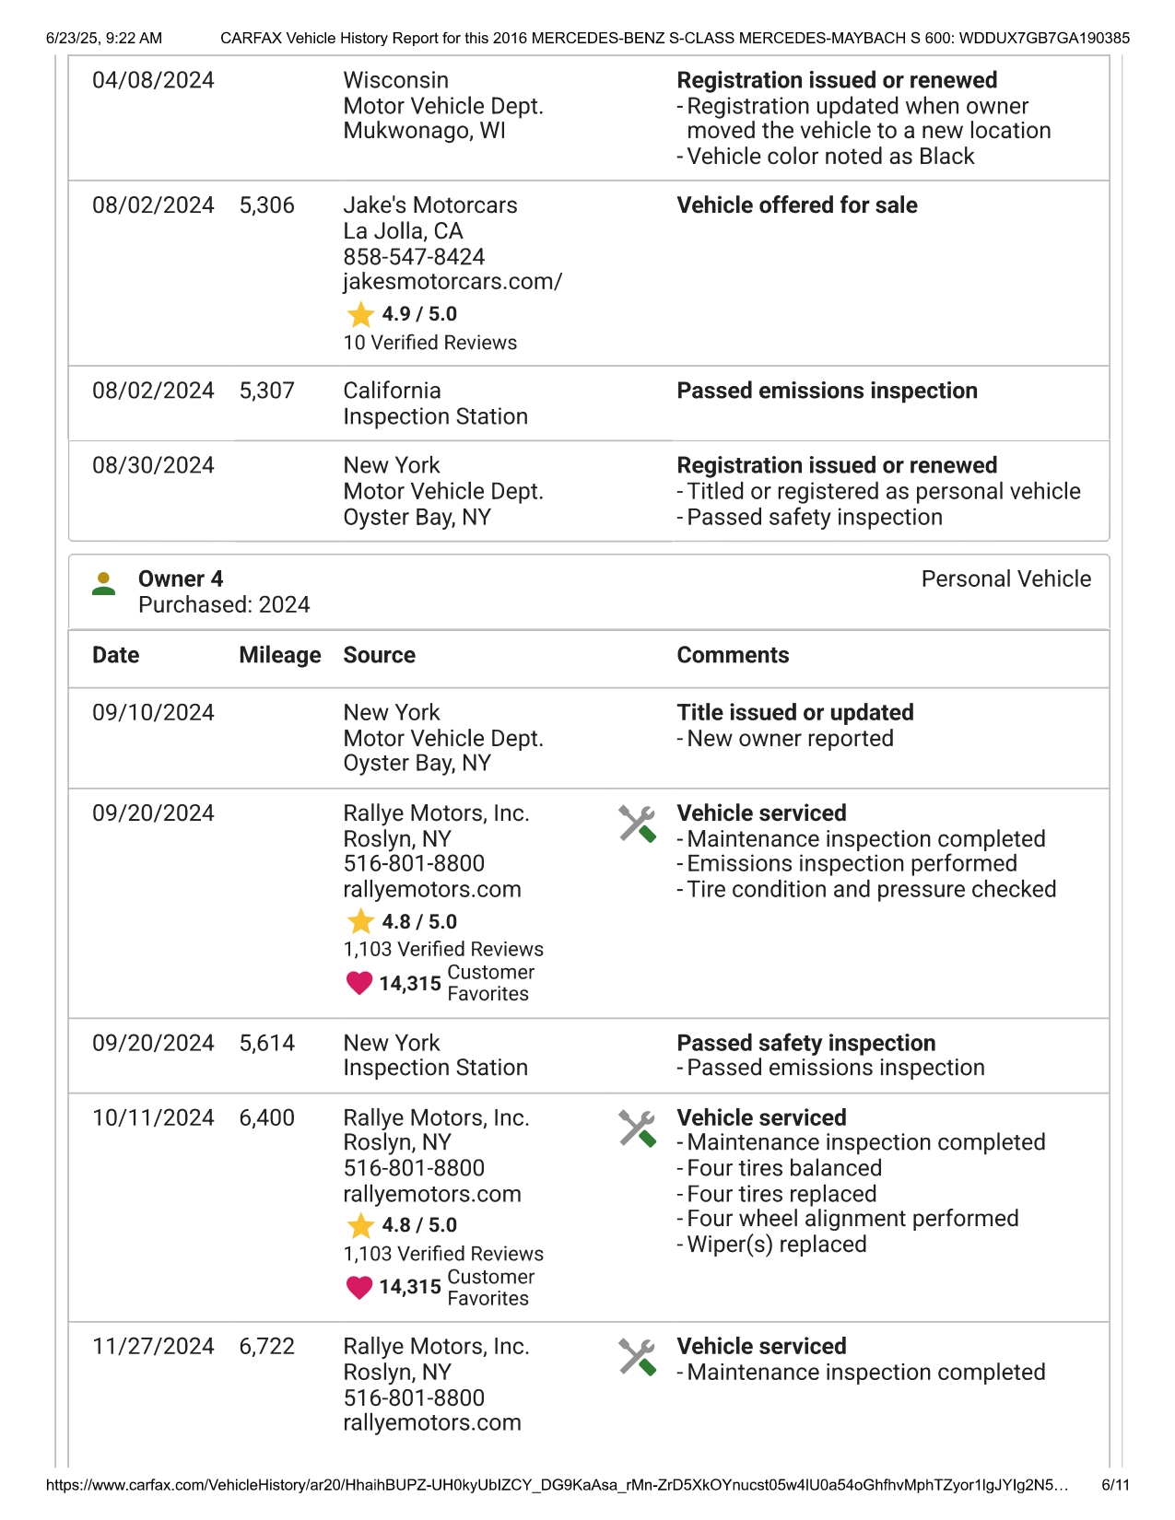Open rallyemotors.com link in 11/27/2024 entry
This screenshot has height=1520, width=1175.
[x=432, y=1423]
